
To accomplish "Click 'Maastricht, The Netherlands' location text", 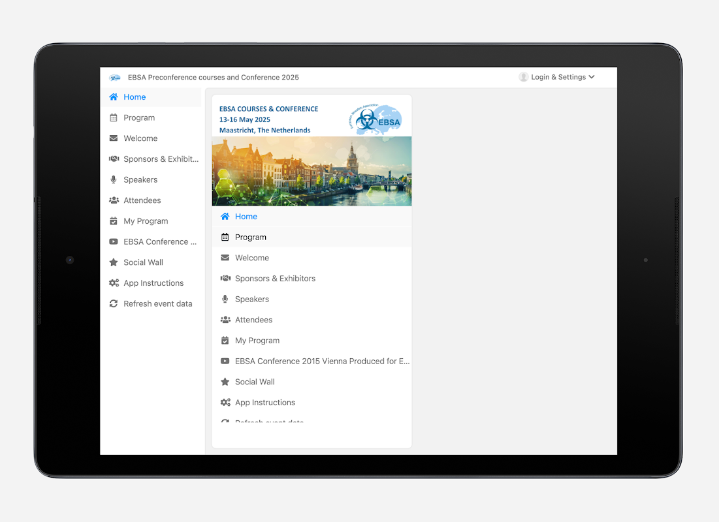I will [x=265, y=130].
